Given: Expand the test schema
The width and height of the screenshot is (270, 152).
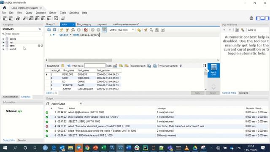Looking at the screenshot, I should (x=3, y=46).
